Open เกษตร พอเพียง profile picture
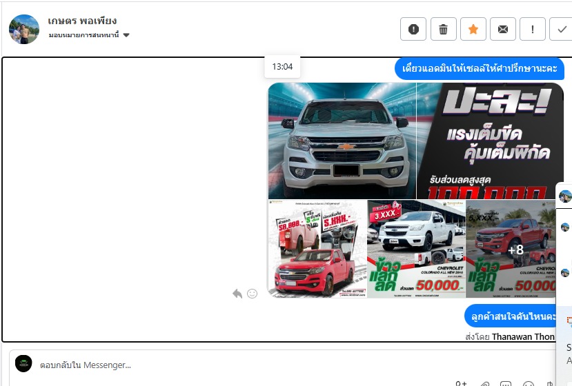The image size is (572, 386). point(24,29)
